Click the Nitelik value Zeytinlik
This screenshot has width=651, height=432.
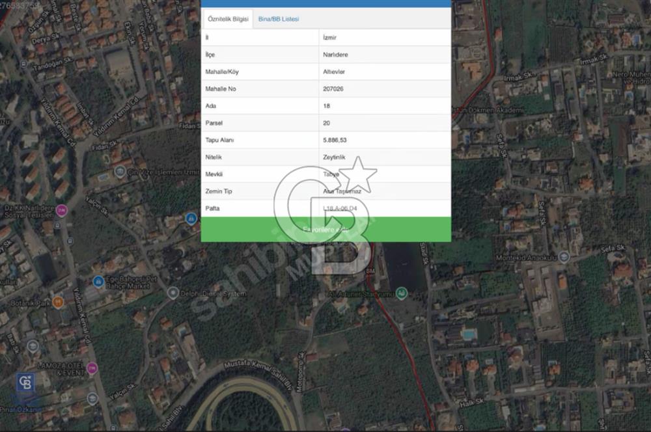click(x=335, y=157)
